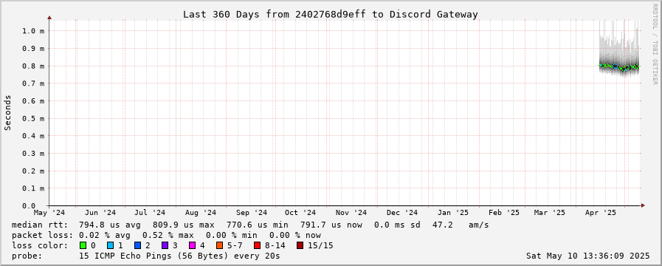The width and height of the screenshot is (662, 266).
Task: Click the red arrow atop the Y axis
Action: 49,18
